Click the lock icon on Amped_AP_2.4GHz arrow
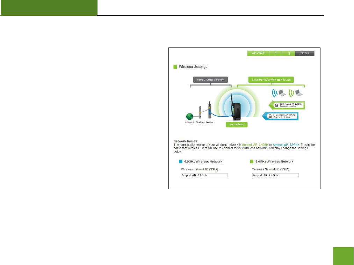This screenshot has height=265, width=354. coord(276,105)
